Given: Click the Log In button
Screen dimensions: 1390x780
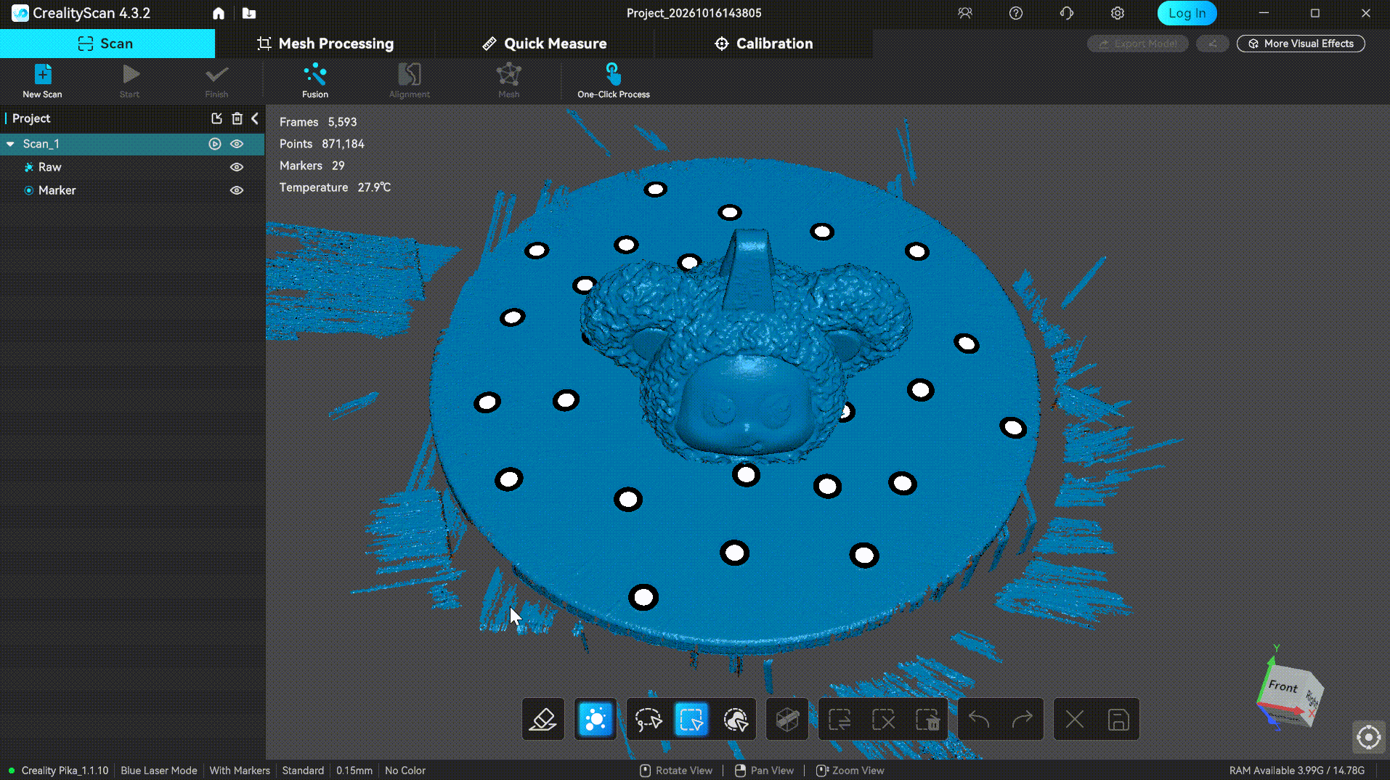Looking at the screenshot, I should pos(1187,13).
